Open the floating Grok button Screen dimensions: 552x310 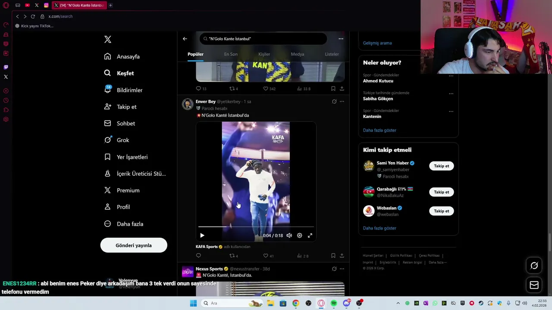[x=534, y=266]
